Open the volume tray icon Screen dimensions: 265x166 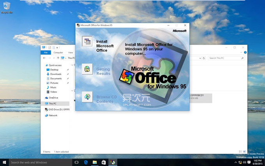[x=244, y=162]
